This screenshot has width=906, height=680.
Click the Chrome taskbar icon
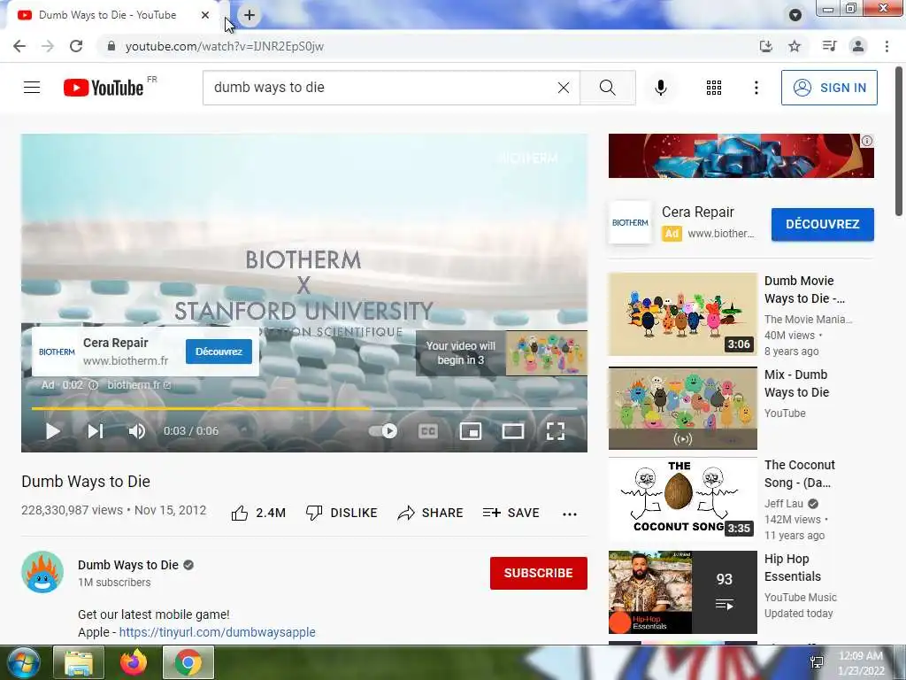tap(188, 662)
